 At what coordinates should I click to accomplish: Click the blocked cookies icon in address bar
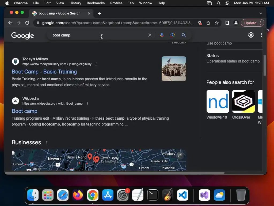coord(200,23)
